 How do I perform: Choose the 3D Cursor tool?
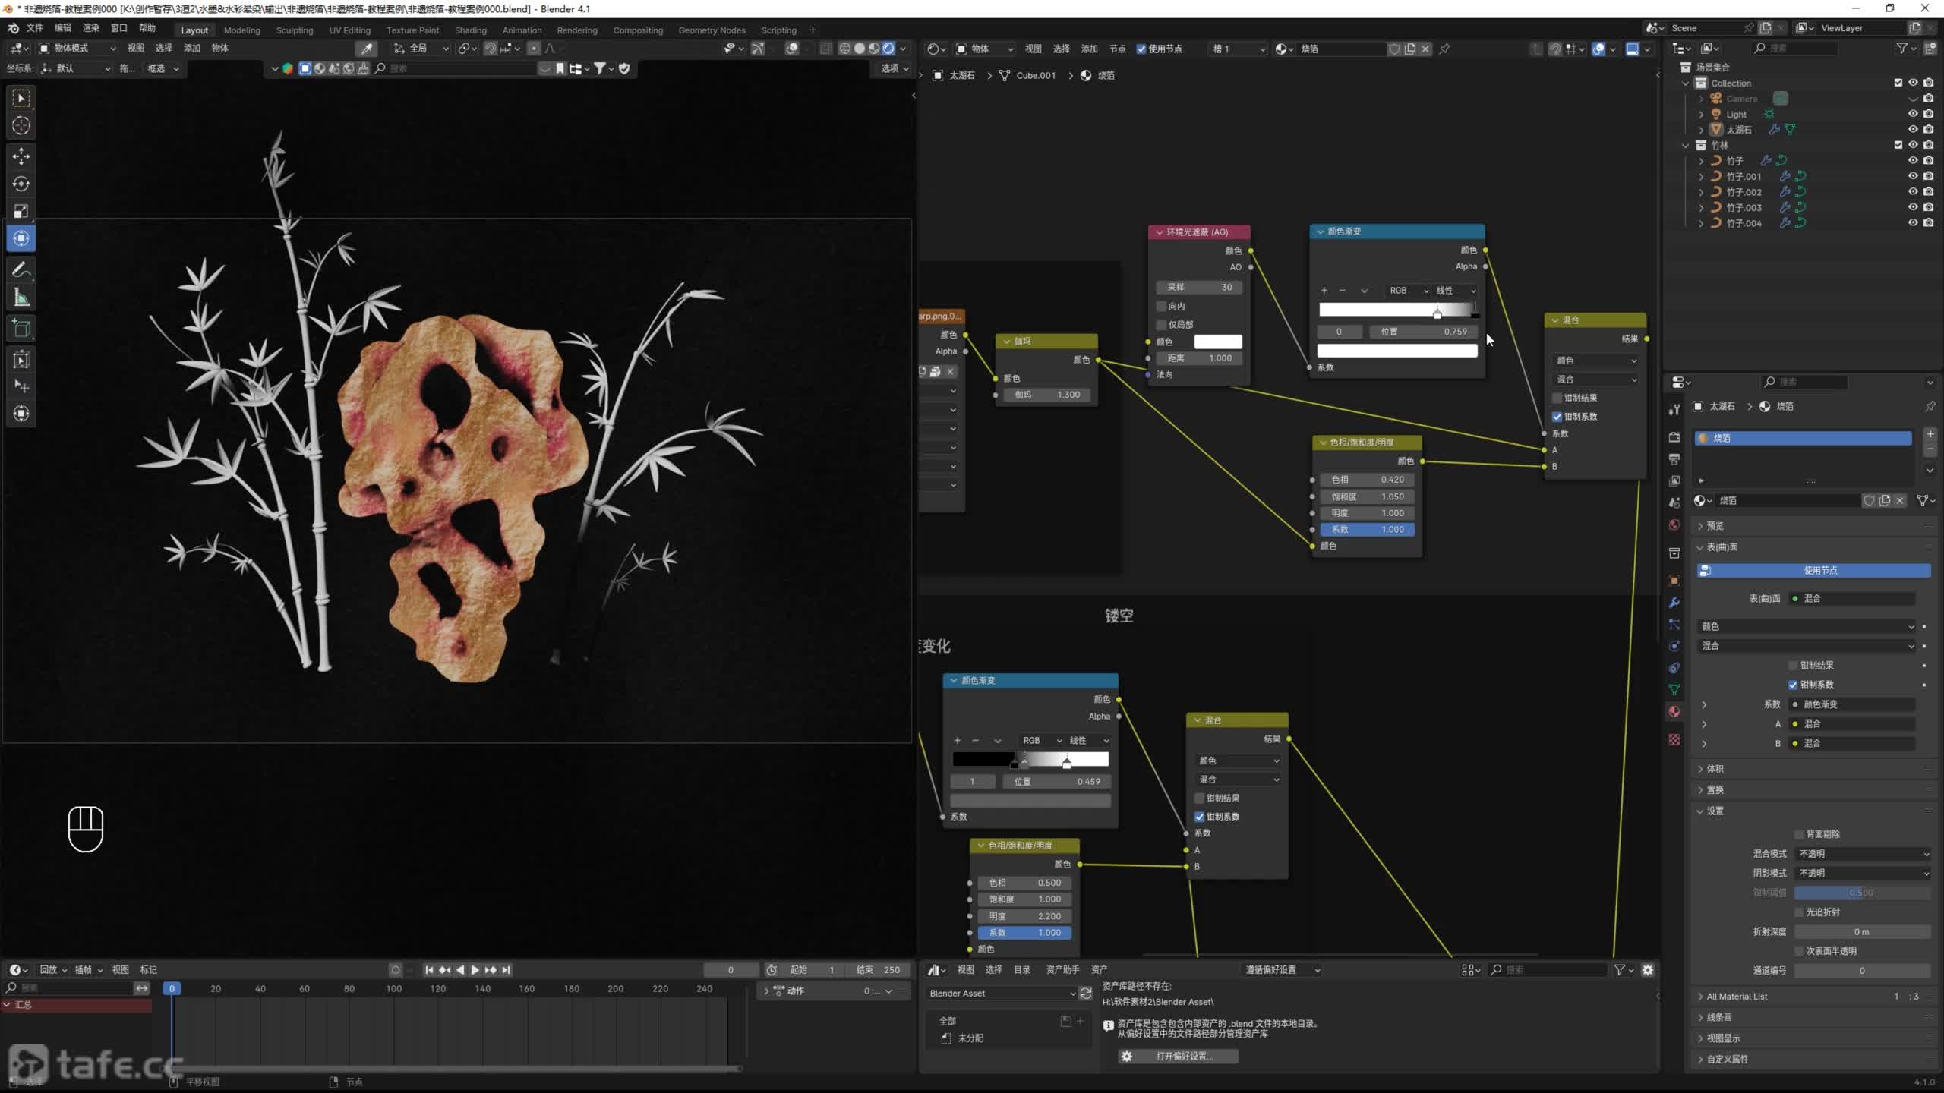pos(21,126)
